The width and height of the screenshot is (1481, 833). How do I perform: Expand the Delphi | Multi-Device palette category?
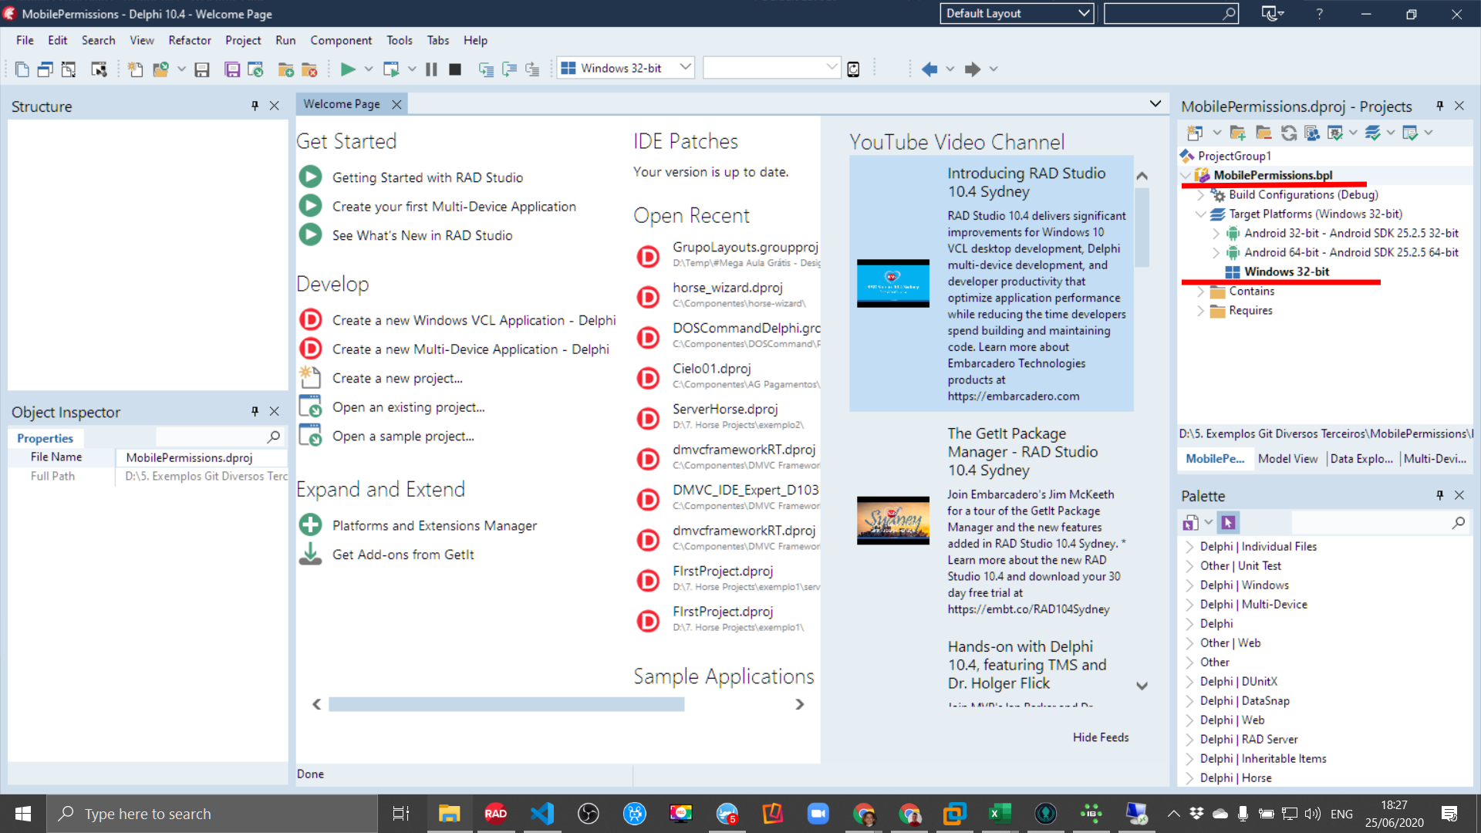pos(1189,605)
